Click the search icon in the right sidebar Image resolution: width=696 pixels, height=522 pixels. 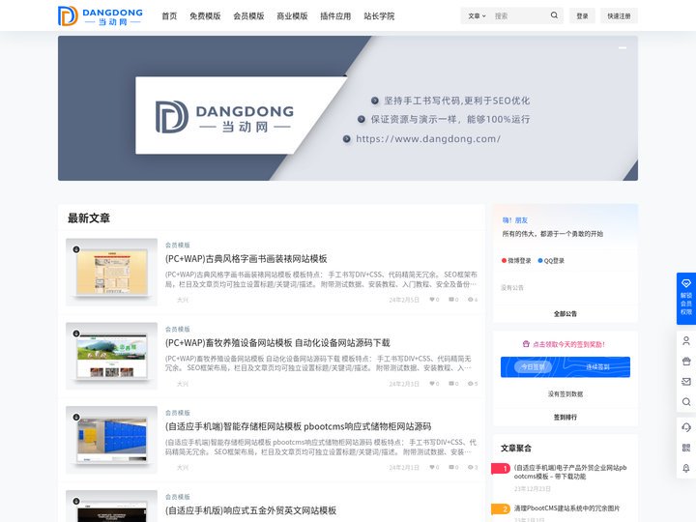(685, 402)
